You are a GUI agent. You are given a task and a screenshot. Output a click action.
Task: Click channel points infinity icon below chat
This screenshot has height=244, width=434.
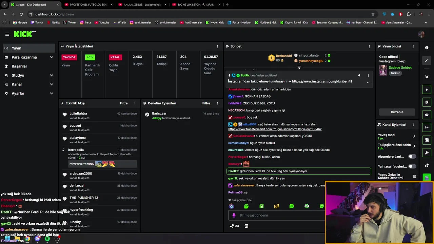tap(235, 226)
